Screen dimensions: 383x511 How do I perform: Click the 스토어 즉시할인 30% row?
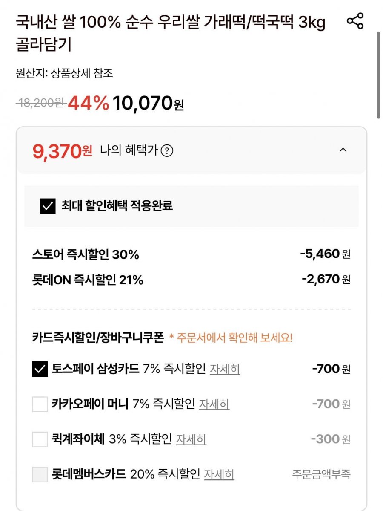191,254
